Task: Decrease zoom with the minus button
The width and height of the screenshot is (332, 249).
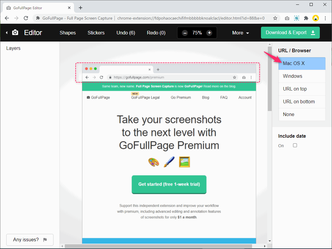Action: point(185,33)
